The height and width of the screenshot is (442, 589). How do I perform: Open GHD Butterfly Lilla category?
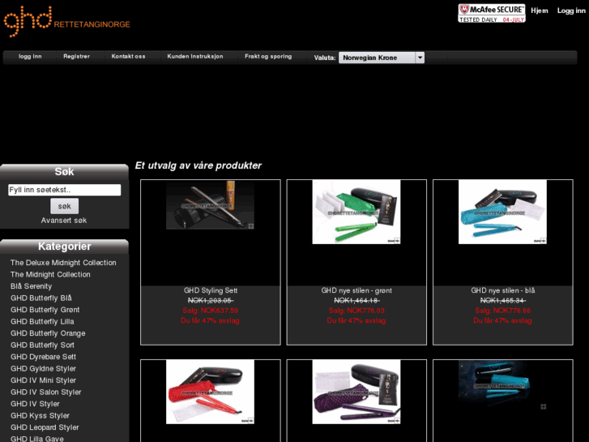click(x=42, y=321)
